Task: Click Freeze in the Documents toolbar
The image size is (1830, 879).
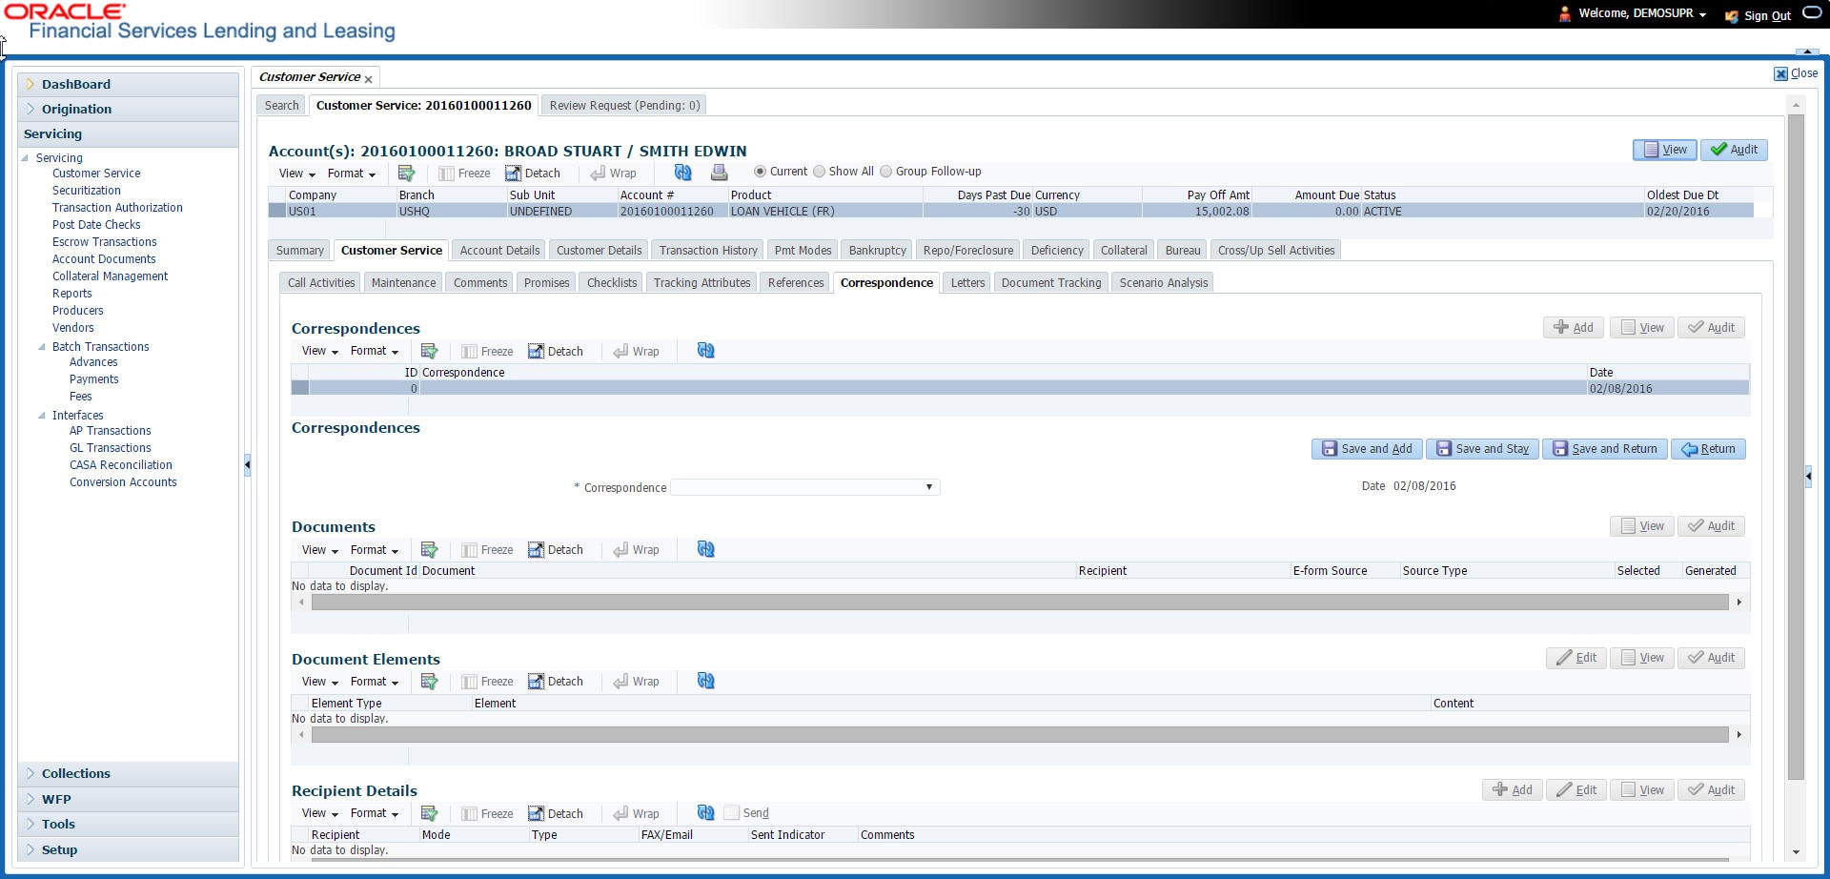Action: click(487, 549)
